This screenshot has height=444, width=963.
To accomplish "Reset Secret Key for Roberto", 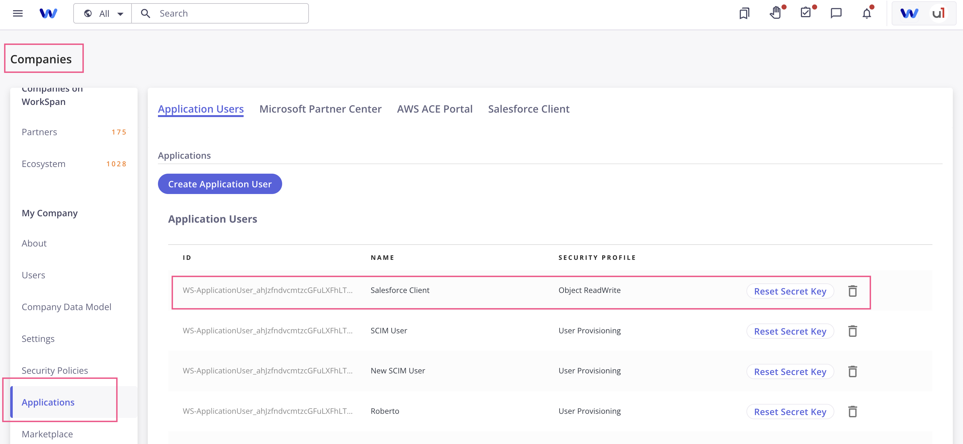I will point(790,412).
